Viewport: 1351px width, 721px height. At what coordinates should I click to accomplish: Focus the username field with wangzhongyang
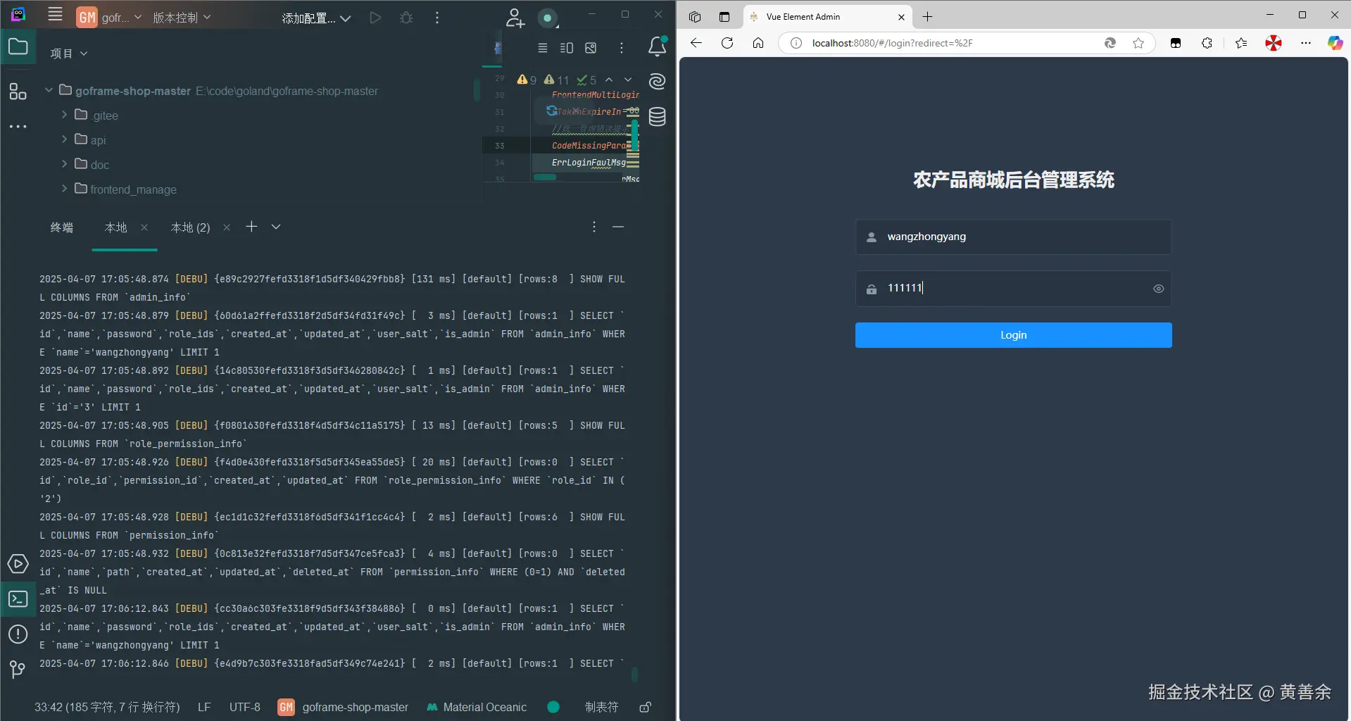[1013, 237]
